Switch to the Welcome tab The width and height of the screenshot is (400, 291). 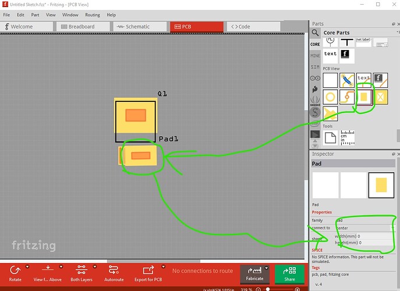point(26,27)
